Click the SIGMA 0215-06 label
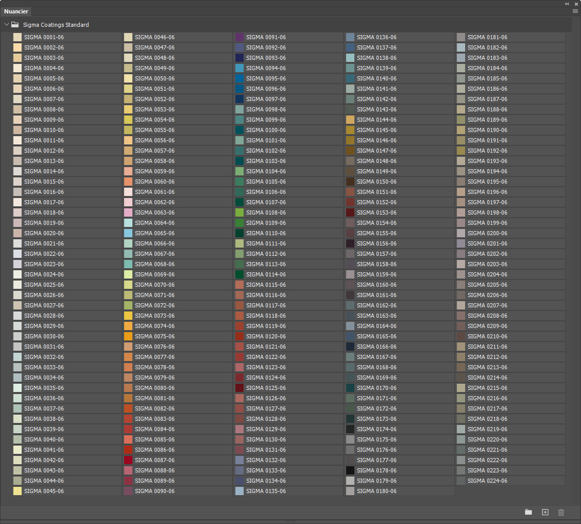581x524 pixels. [x=487, y=388]
